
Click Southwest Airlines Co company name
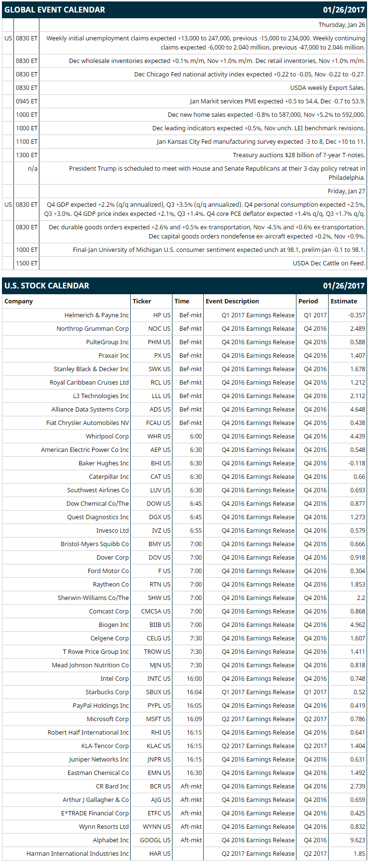(98, 490)
